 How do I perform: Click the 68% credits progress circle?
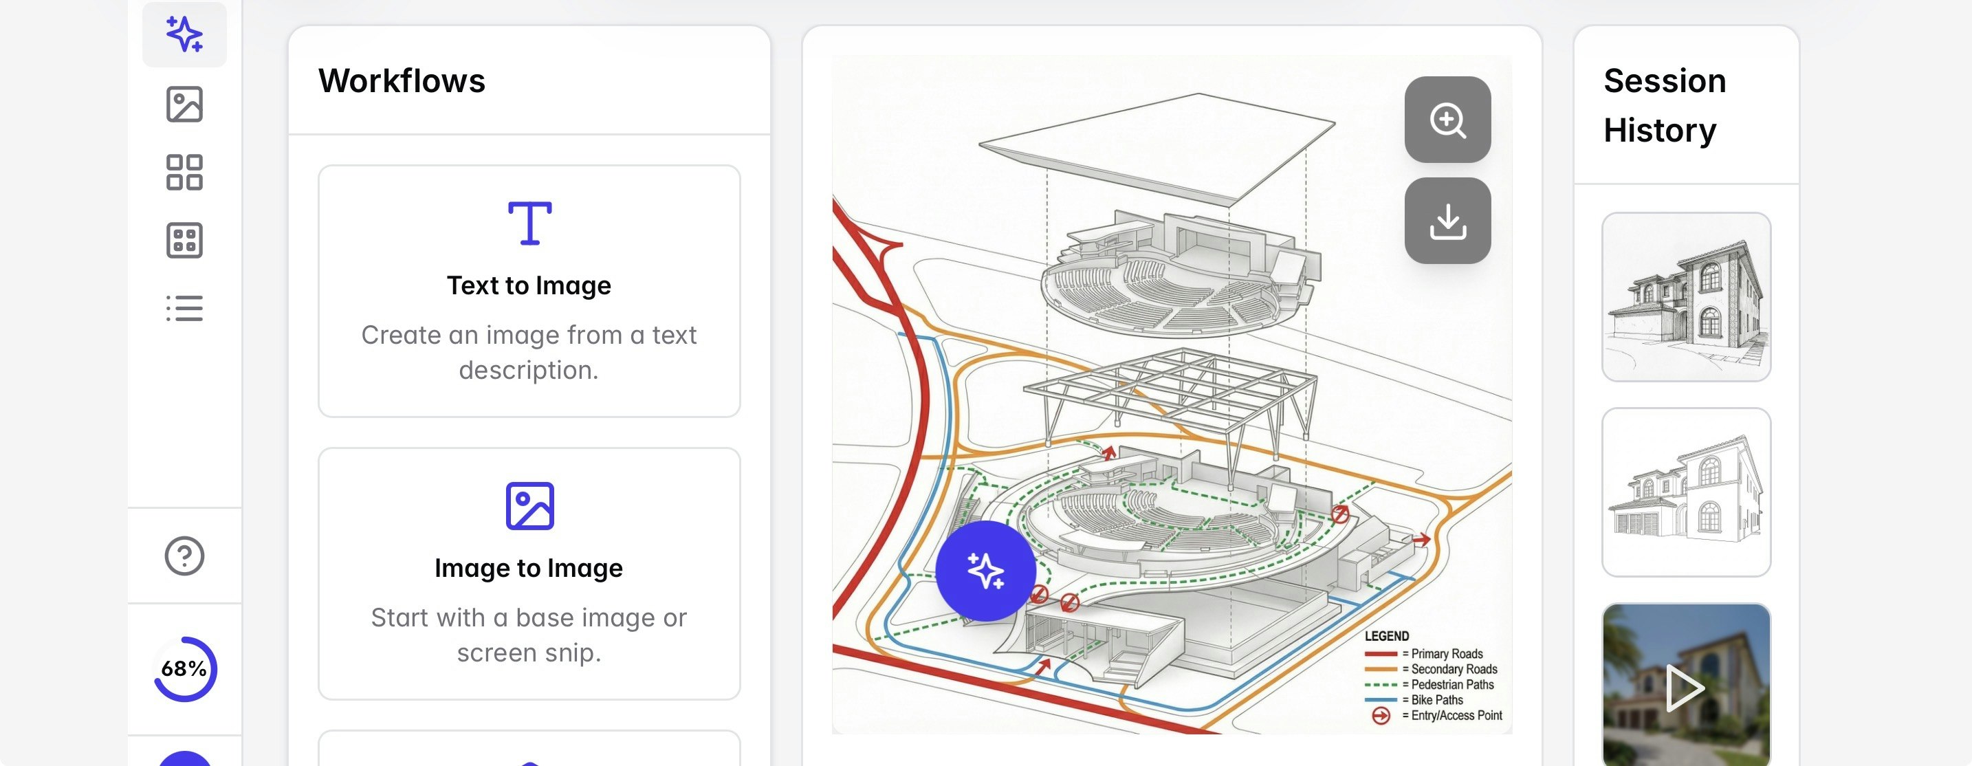click(184, 669)
